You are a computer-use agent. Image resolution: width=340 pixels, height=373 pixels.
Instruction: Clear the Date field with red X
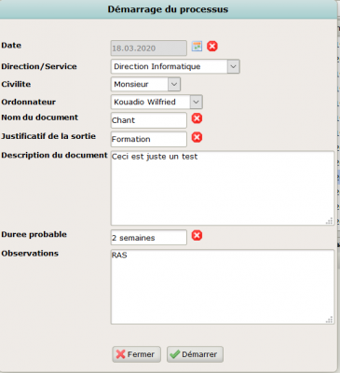[212, 47]
